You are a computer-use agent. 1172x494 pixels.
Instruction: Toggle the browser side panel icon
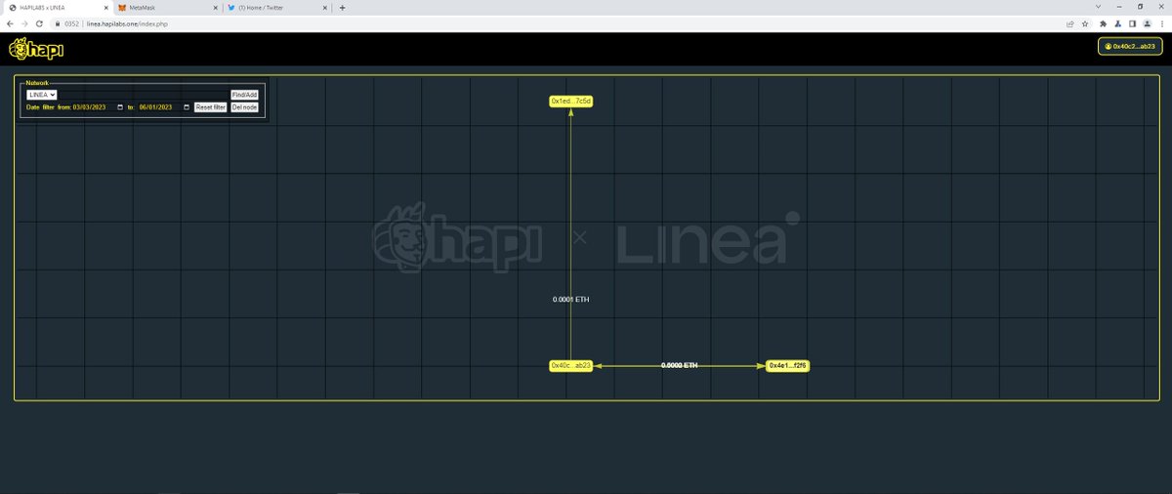click(1133, 23)
